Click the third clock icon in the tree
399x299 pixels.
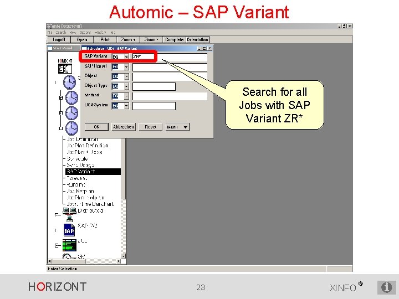pos(71,113)
